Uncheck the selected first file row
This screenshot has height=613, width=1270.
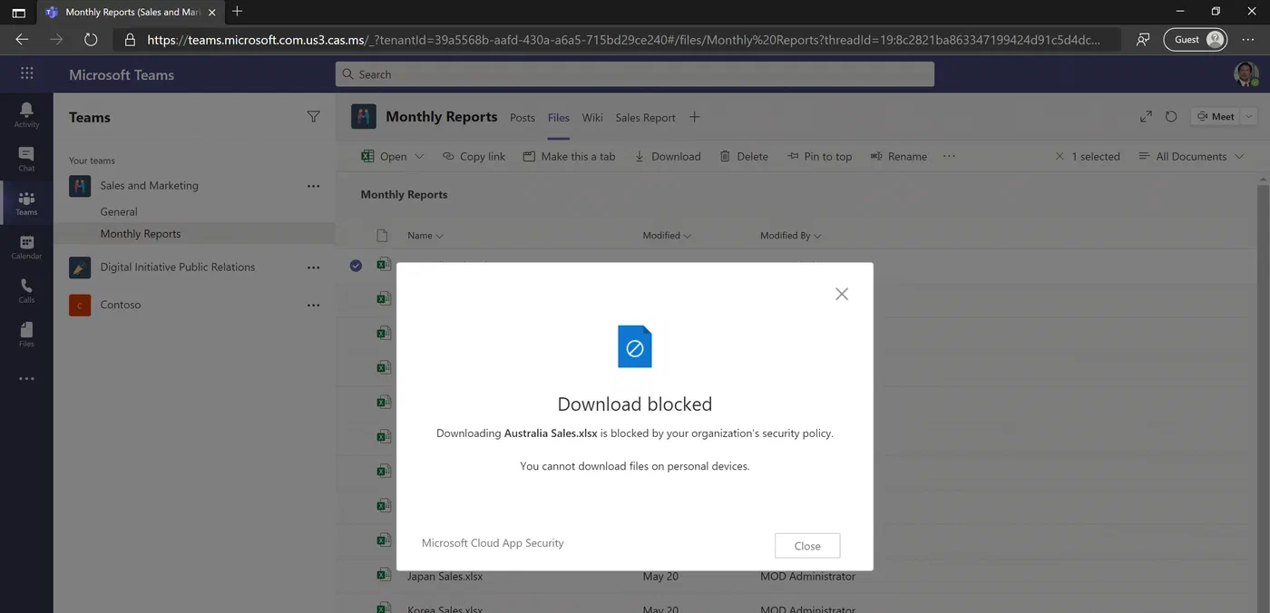point(356,266)
